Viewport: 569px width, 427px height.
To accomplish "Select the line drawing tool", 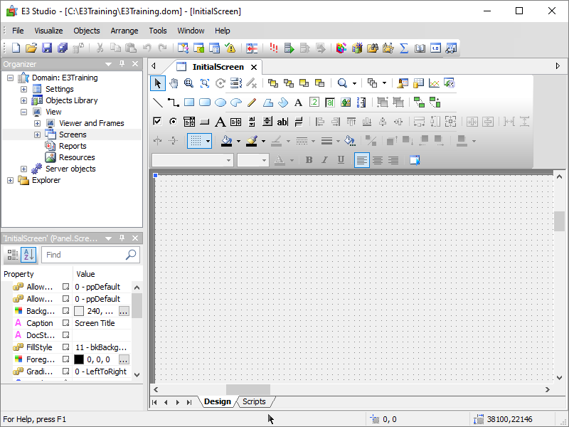I will (x=158, y=102).
